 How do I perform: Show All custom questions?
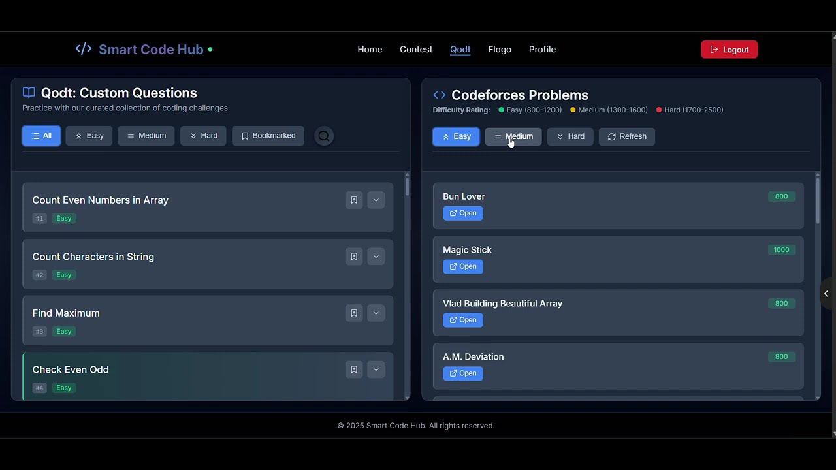41,136
